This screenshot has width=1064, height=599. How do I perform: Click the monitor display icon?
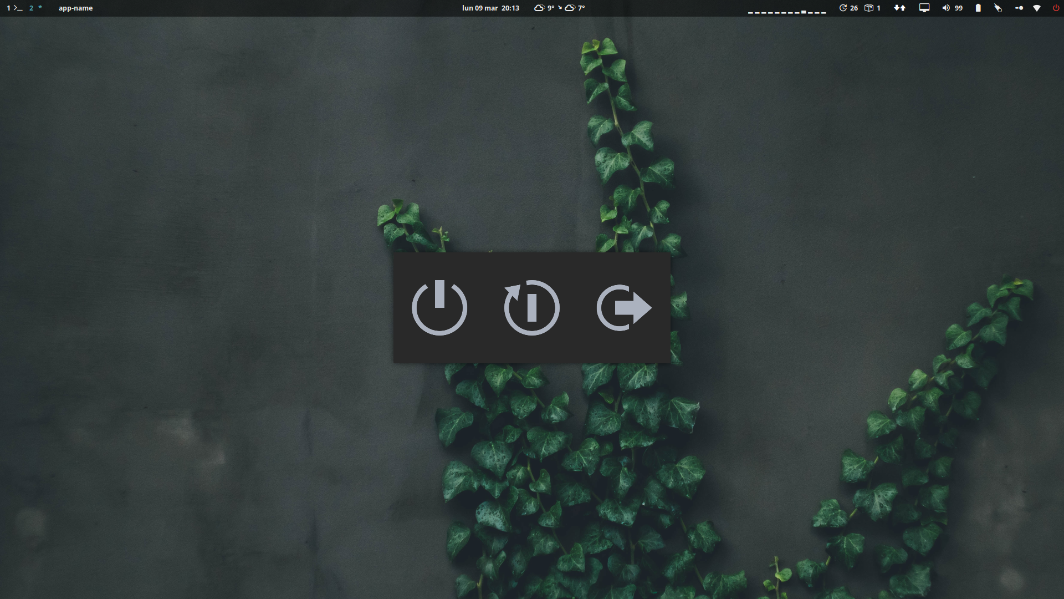point(924,8)
